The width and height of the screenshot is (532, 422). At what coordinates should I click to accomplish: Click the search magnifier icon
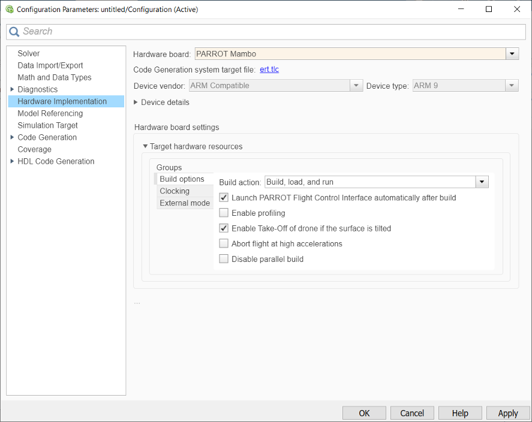click(14, 32)
